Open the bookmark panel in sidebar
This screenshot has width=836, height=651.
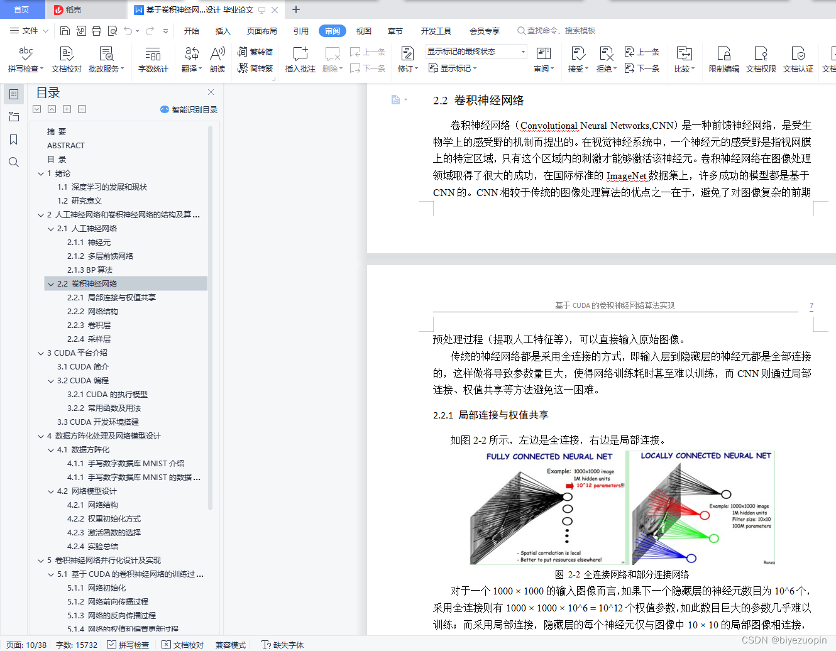14,139
